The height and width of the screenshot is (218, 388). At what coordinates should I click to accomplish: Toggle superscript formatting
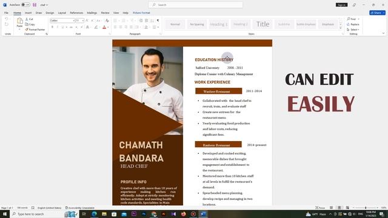82,27
